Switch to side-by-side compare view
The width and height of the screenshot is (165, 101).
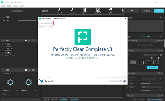point(20,11)
